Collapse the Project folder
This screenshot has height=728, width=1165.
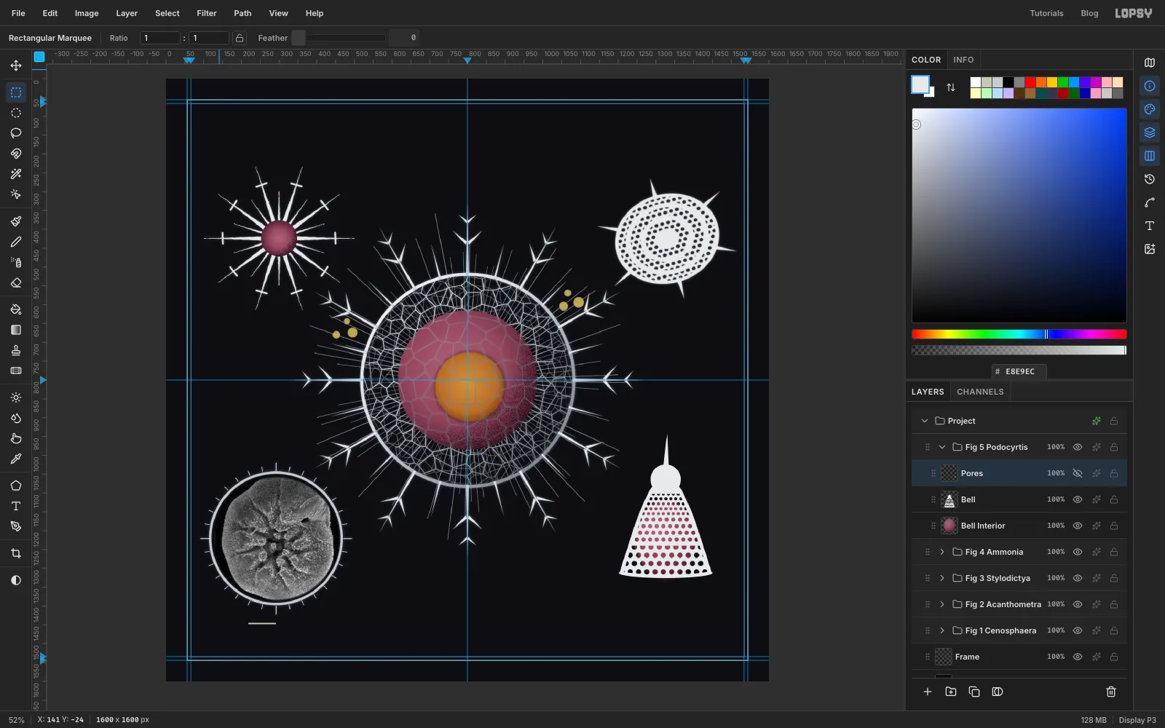pos(925,421)
